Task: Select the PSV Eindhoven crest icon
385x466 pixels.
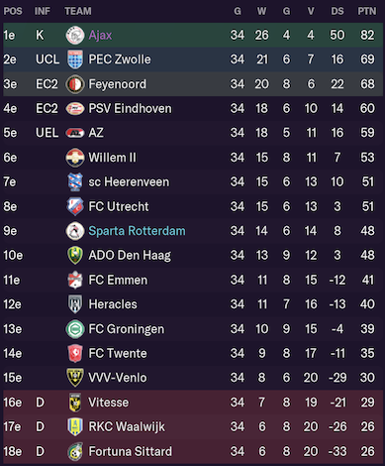Action: 75,108
